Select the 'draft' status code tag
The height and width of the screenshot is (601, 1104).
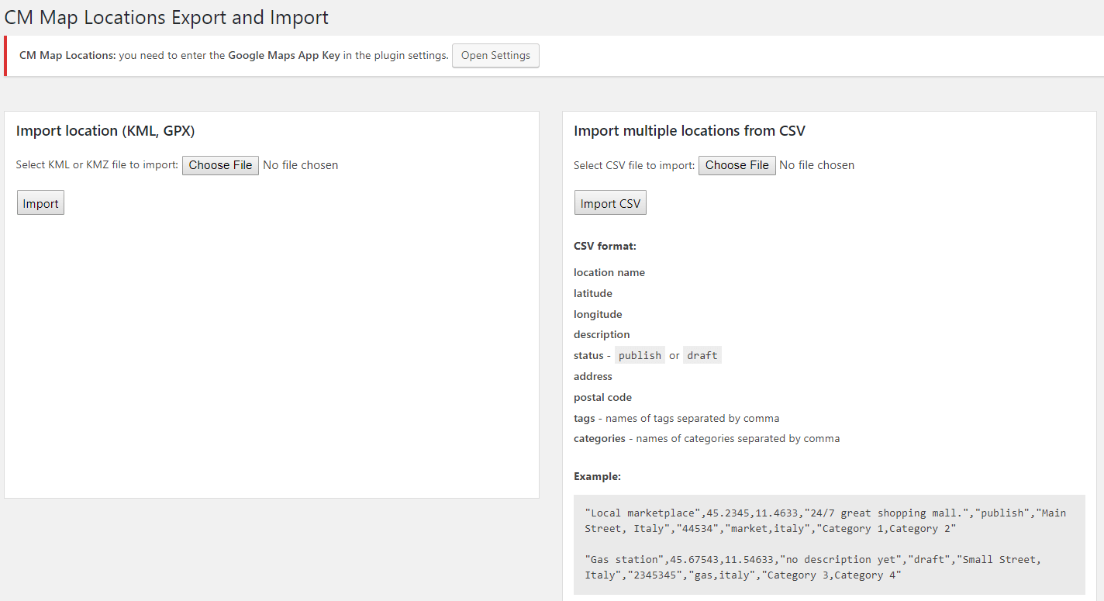point(702,356)
